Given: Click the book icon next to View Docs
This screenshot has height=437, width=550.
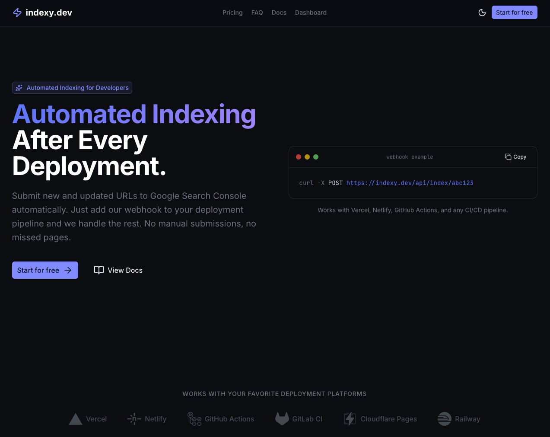Looking at the screenshot, I should click(x=99, y=270).
